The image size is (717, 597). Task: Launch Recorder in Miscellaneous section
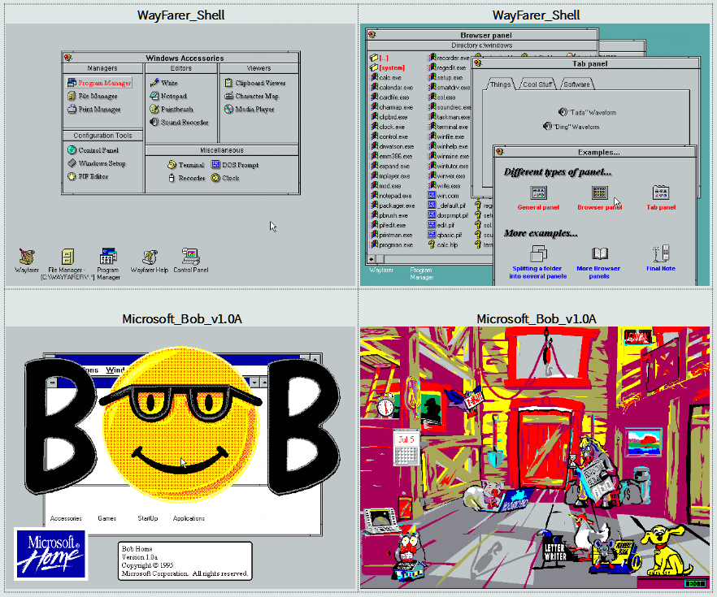coord(186,178)
